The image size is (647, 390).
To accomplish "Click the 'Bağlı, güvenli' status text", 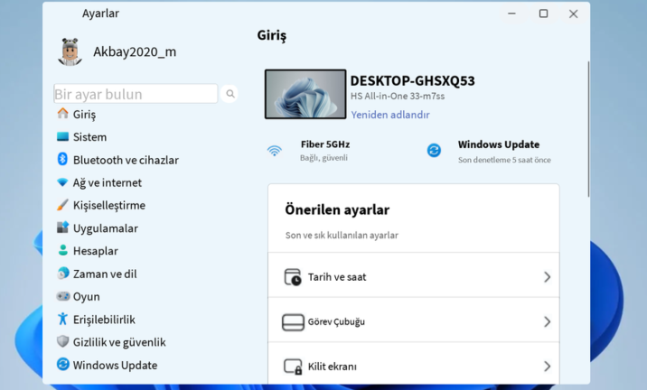I will [323, 158].
